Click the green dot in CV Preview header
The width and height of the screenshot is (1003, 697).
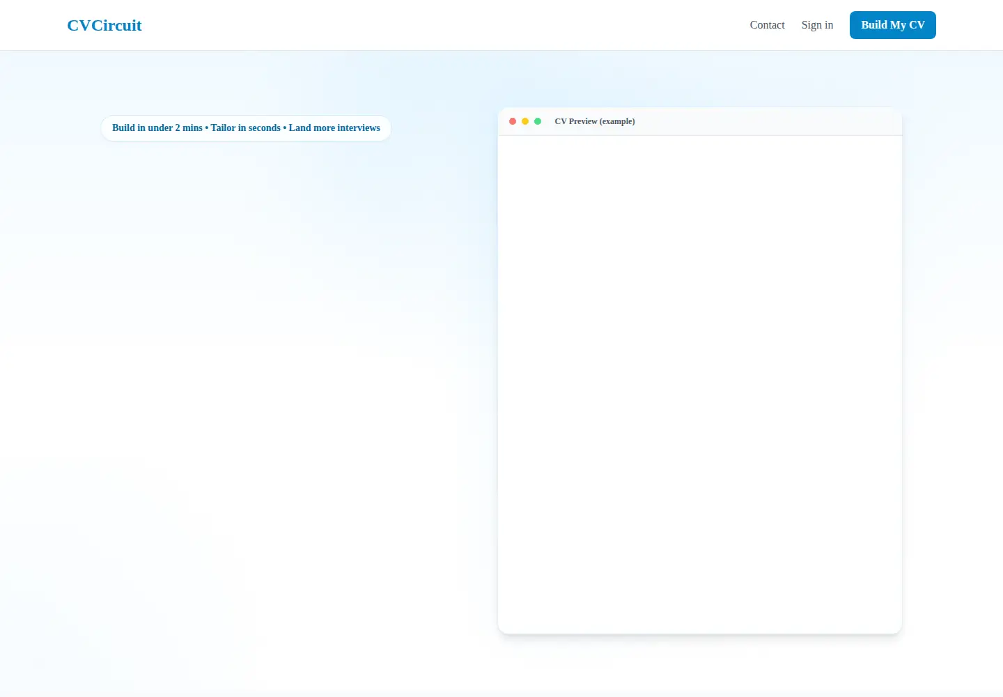[x=538, y=121]
